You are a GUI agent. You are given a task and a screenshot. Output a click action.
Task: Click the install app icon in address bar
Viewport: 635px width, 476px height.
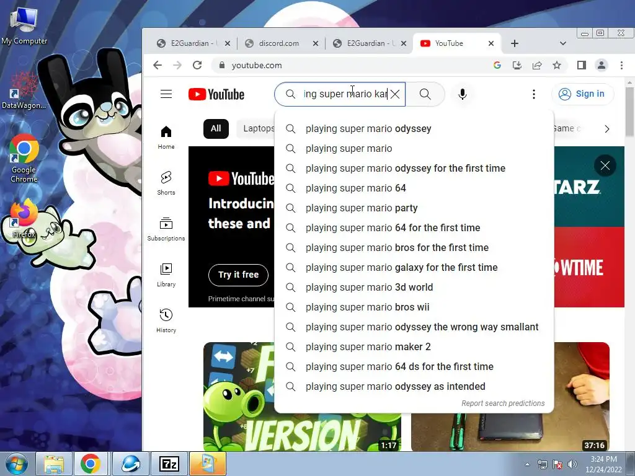pyautogui.click(x=517, y=65)
